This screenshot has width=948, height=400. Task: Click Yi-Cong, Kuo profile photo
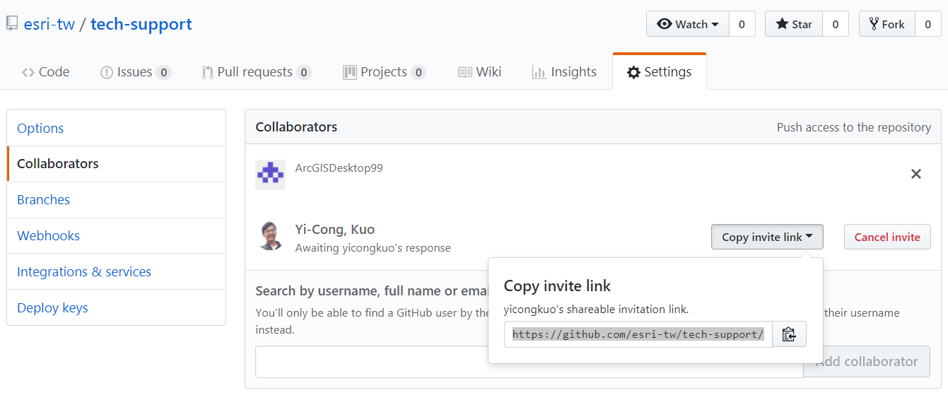[x=270, y=236]
